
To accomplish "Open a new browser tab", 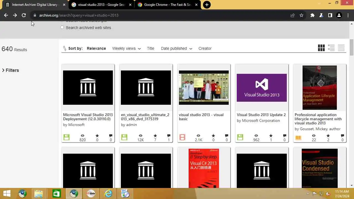I will [207, 5].
